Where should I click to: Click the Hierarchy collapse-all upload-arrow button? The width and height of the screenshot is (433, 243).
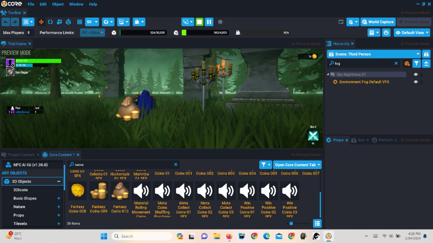(426, 63)
